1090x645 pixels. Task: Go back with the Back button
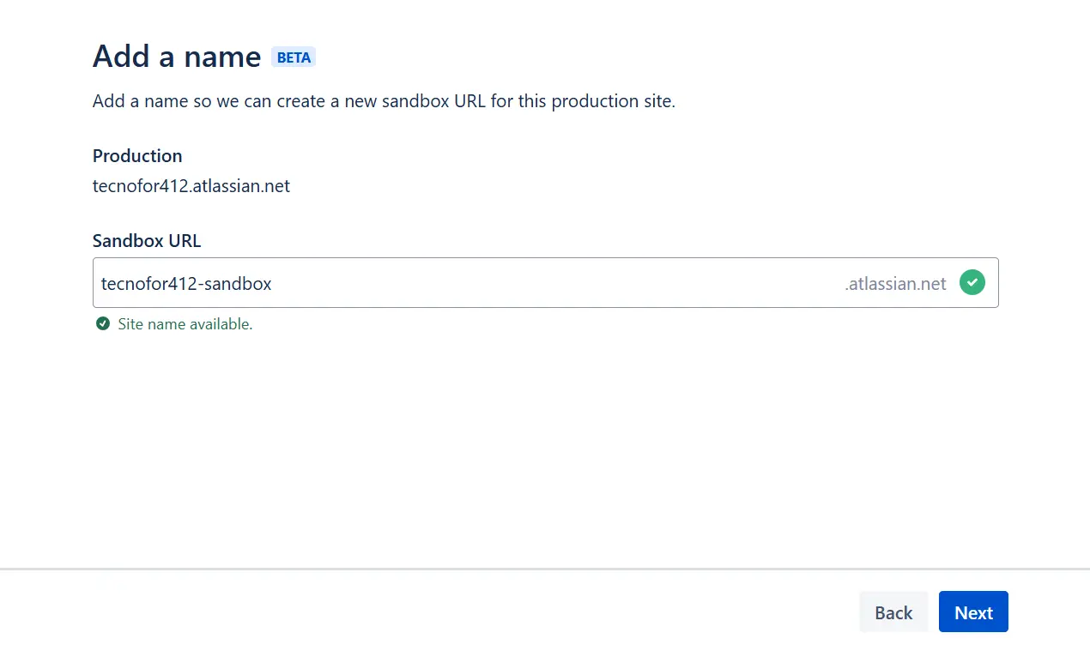tap(893, 612)
